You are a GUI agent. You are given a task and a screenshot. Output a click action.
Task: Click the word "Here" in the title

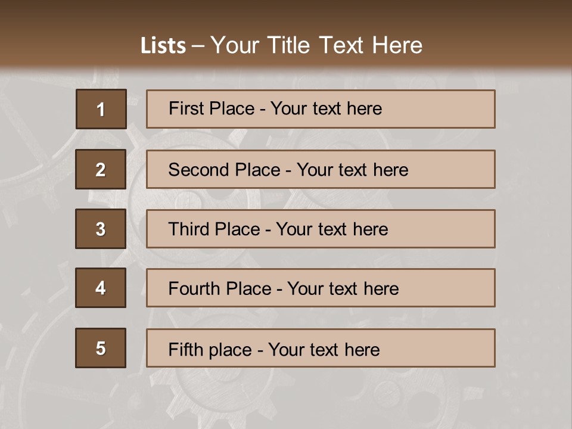click(x=396, y=46)
